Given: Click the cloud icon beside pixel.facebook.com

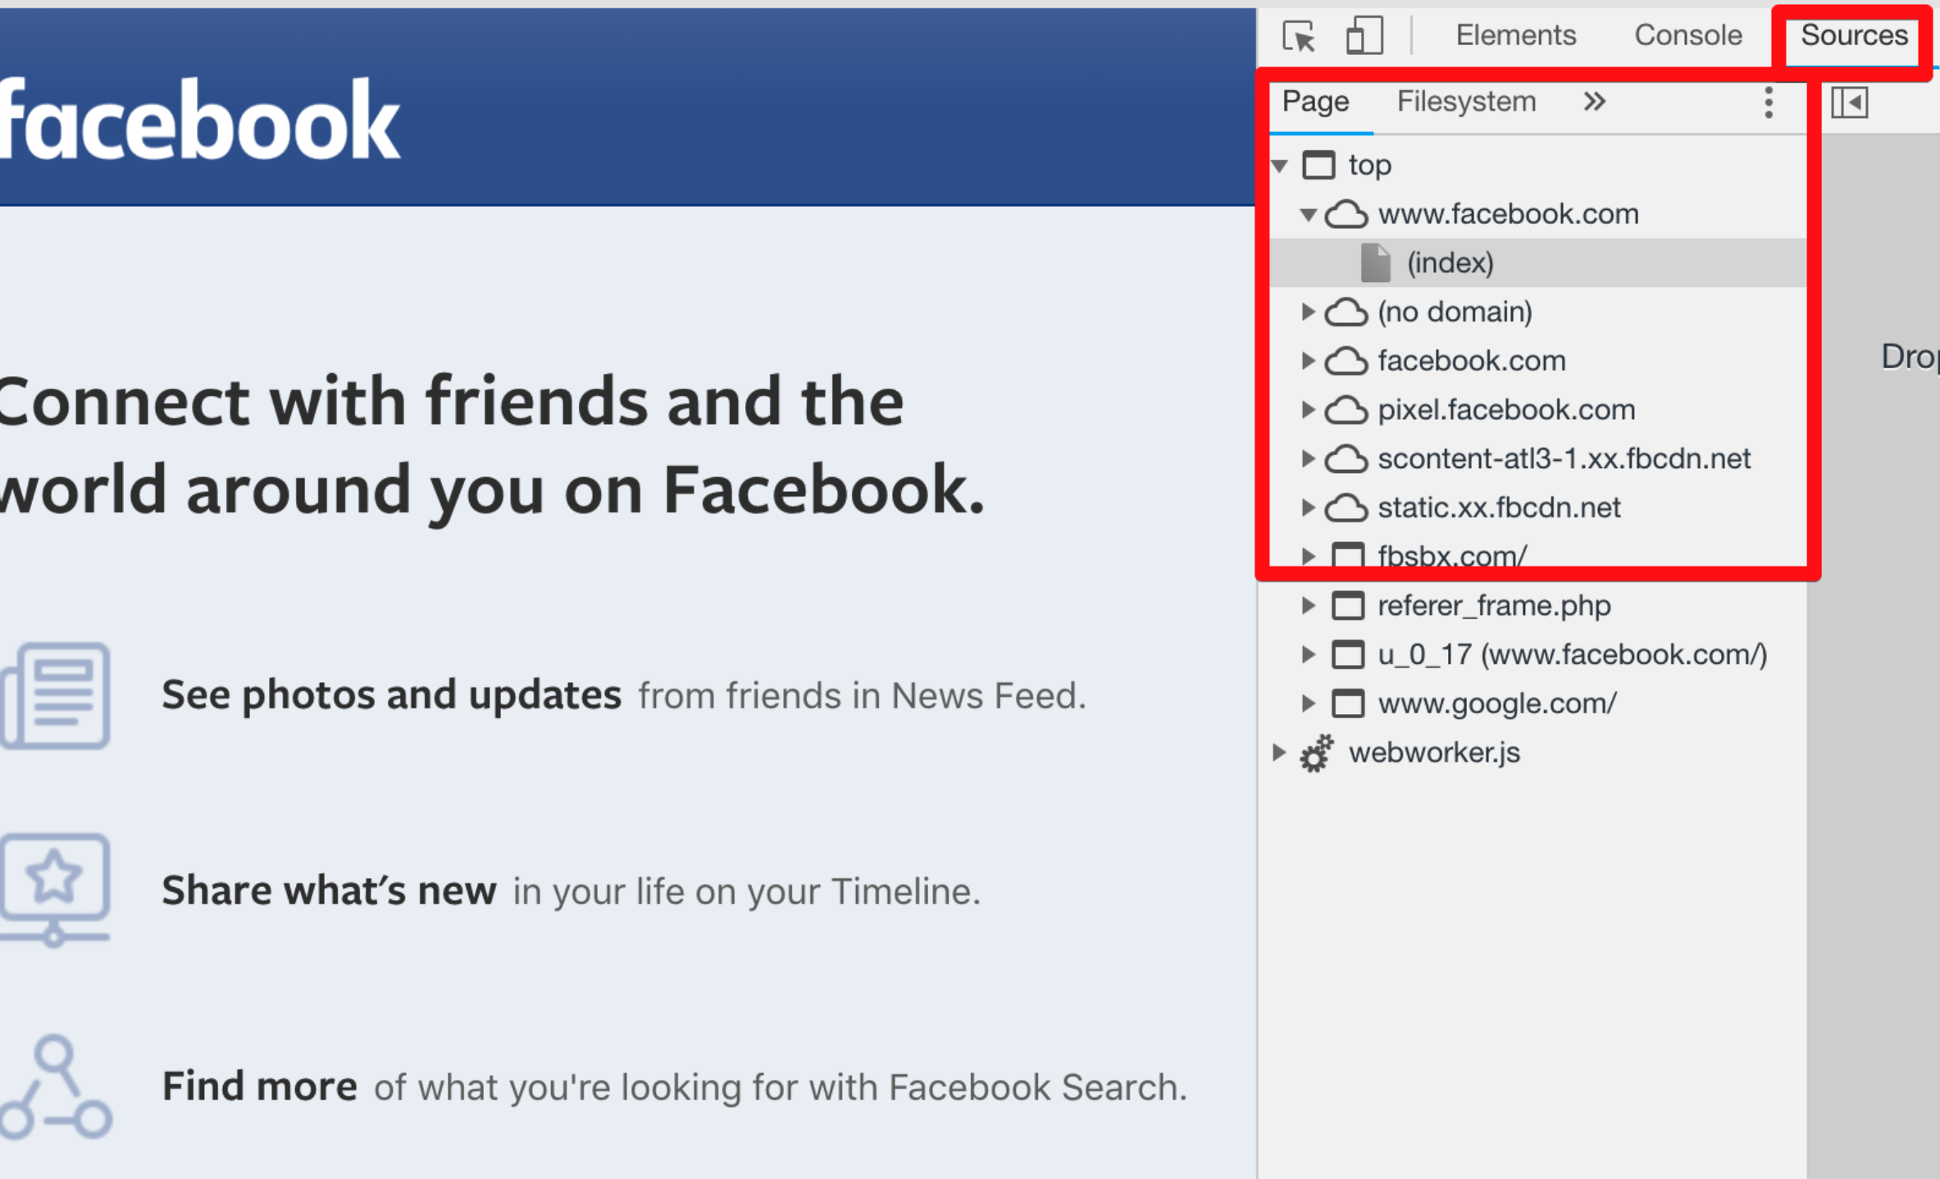Looking at the screenshot, I should point(1346,410).
